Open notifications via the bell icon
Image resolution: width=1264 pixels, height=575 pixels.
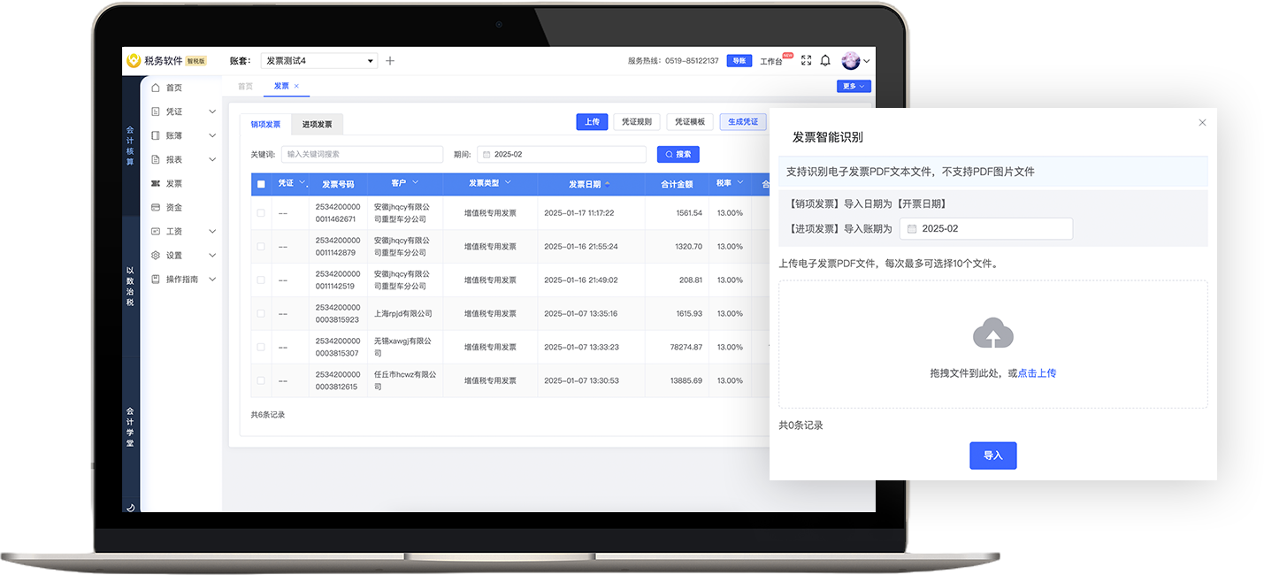pos(825,61)
